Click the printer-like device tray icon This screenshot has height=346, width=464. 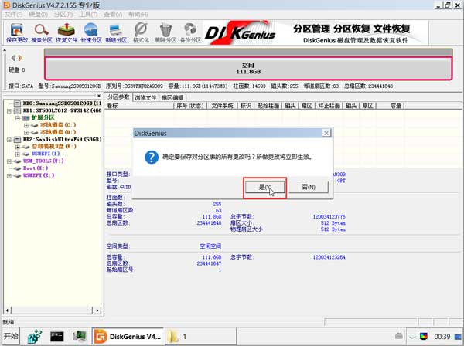[x=399, y=336]
